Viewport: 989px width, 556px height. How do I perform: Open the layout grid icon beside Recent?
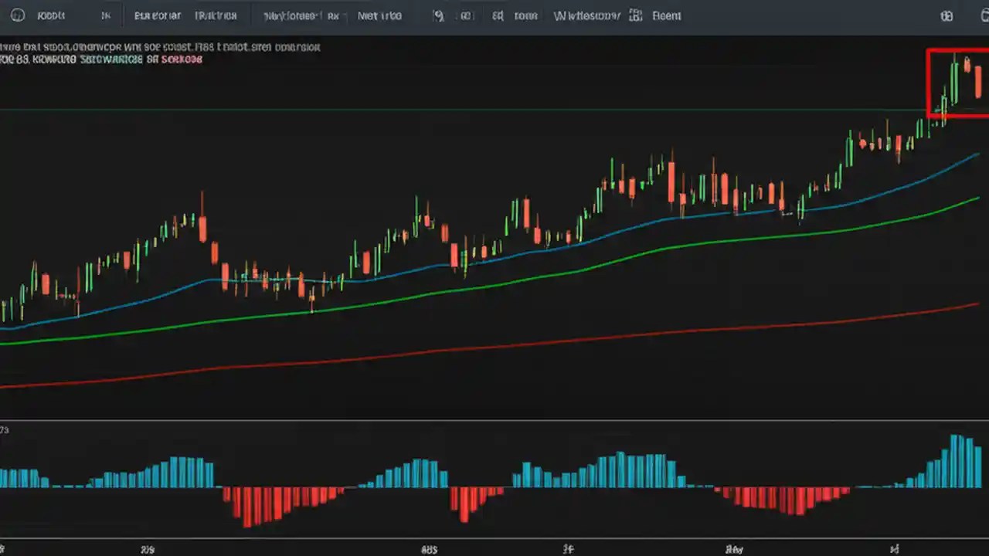(x=635, y=15)
